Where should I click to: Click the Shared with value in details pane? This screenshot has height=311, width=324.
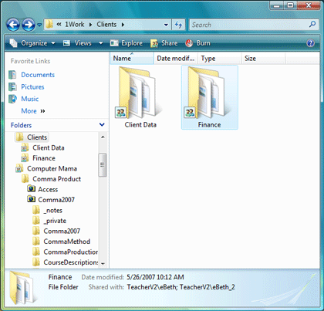click(181, 287)
